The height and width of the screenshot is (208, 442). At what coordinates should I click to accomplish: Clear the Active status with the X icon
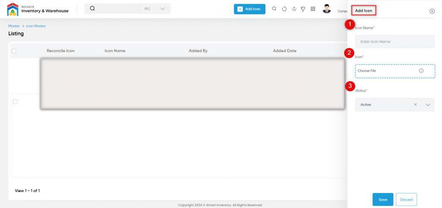[x=415, y=104]
